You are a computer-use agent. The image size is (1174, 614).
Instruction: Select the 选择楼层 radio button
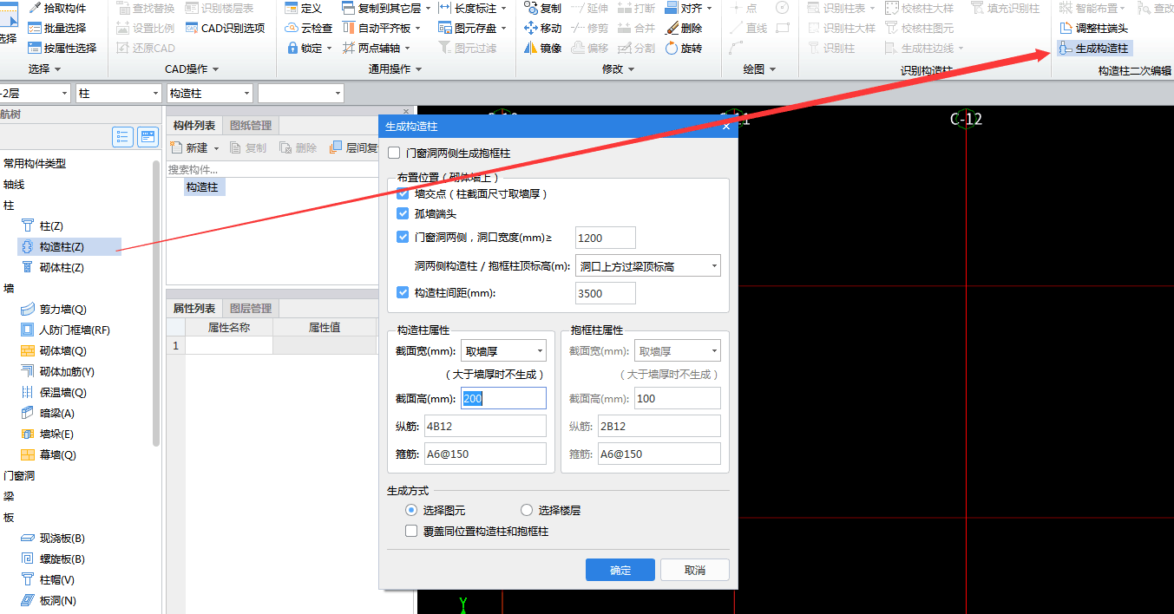(x=526, y=510)
